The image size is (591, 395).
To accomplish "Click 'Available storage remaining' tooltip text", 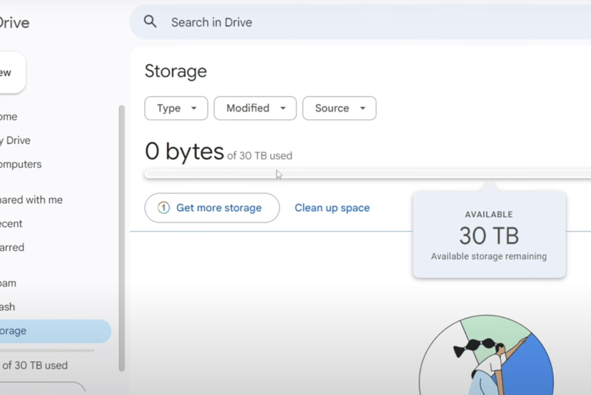I will click(x=489, y=256).
